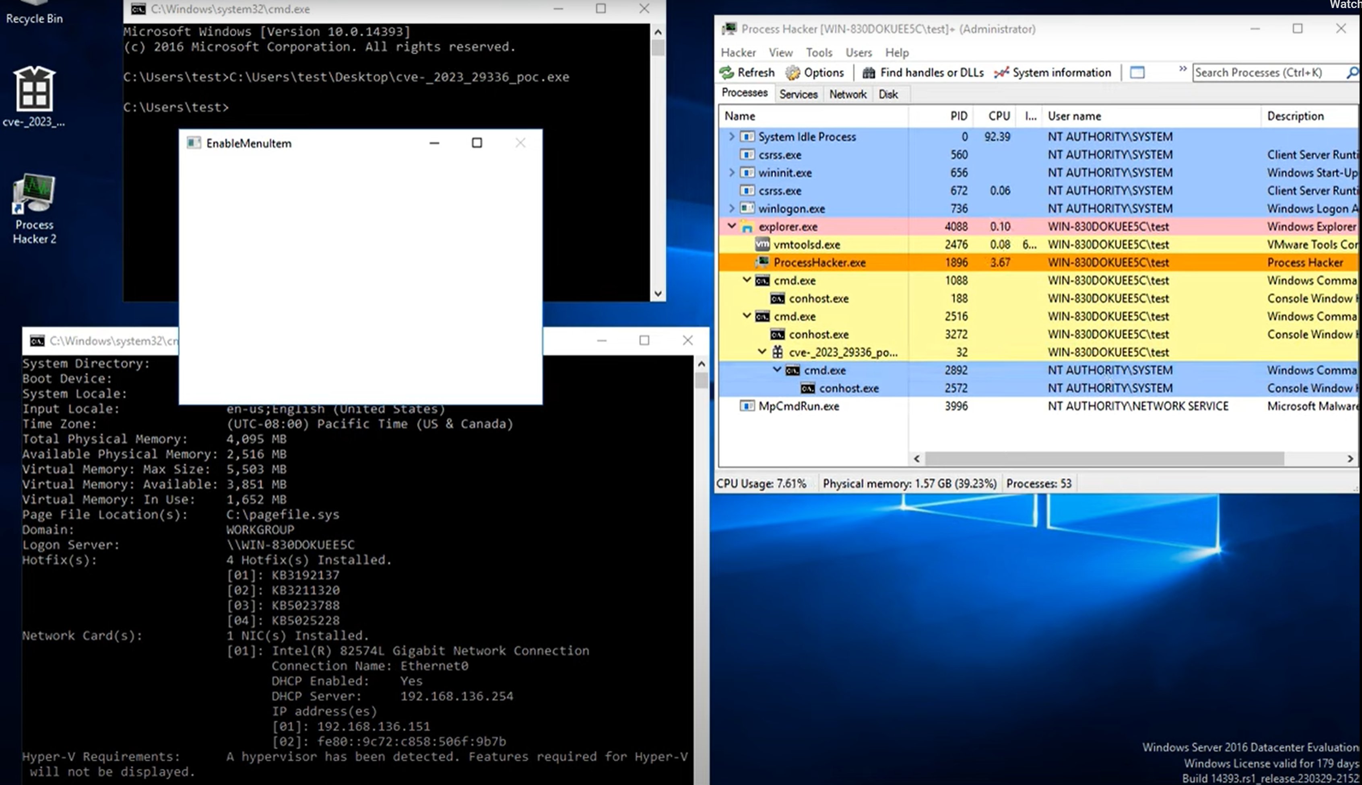Collapse the cve-_2023_29336_poc child tree
This screenshot has height=785, width=1362.
pos(762,352)
